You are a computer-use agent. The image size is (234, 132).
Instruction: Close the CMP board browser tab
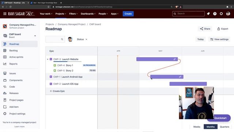point(28,3)
